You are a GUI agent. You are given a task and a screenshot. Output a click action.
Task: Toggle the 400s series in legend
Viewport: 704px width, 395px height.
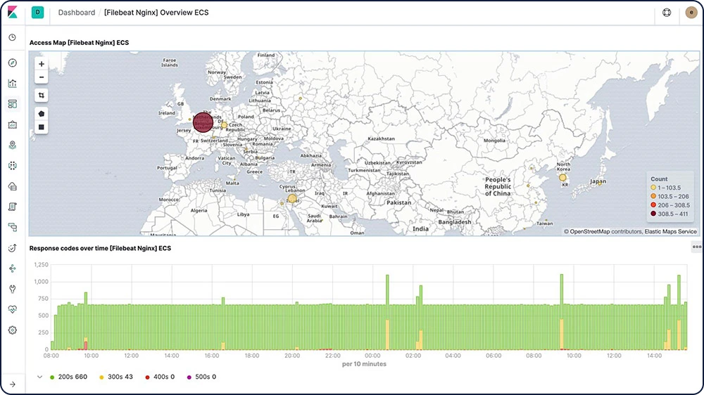pyautogui.click(x=159, y=377)
